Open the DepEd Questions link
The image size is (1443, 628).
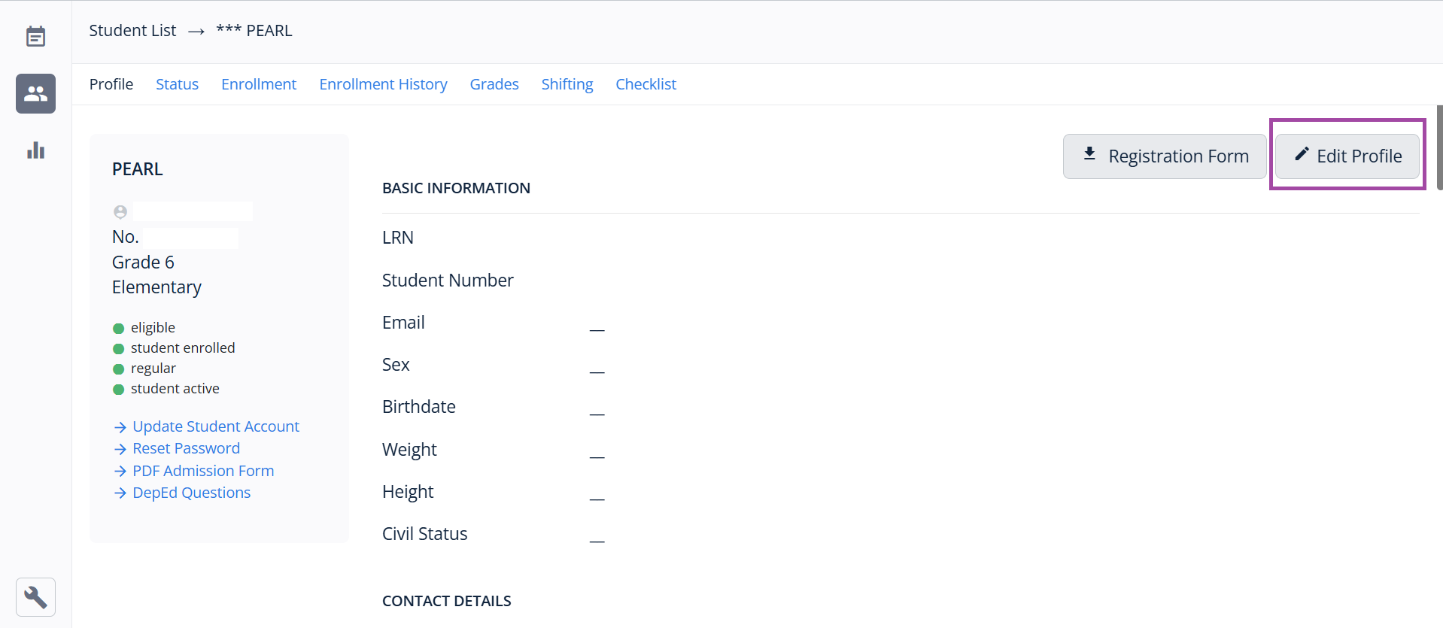[x=191, y=493]
